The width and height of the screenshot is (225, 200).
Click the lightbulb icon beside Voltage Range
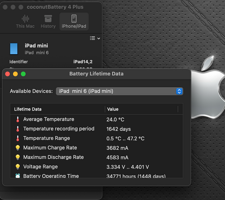pyautogui.click(x=18, y=167)
